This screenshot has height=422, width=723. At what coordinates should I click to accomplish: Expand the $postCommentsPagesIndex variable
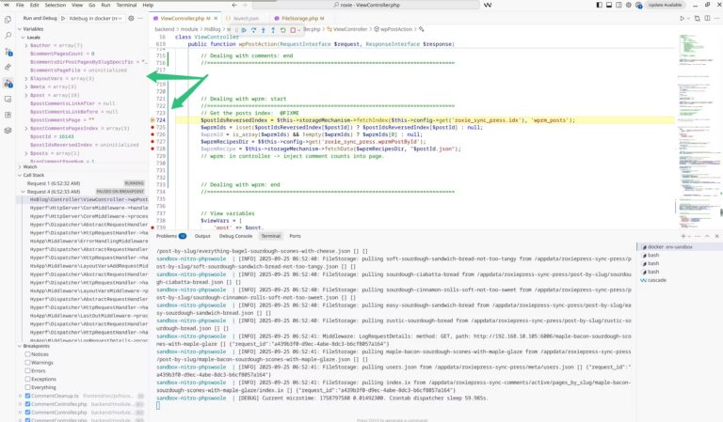click(x=26, y=129)
